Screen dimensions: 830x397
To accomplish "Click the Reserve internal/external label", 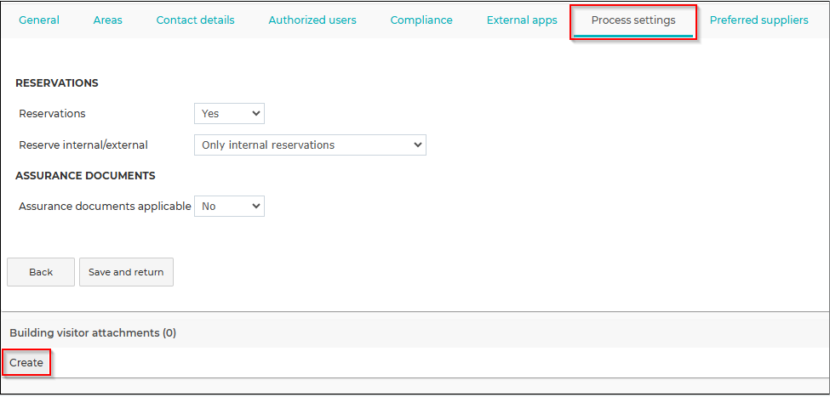I will pos(83,145).
